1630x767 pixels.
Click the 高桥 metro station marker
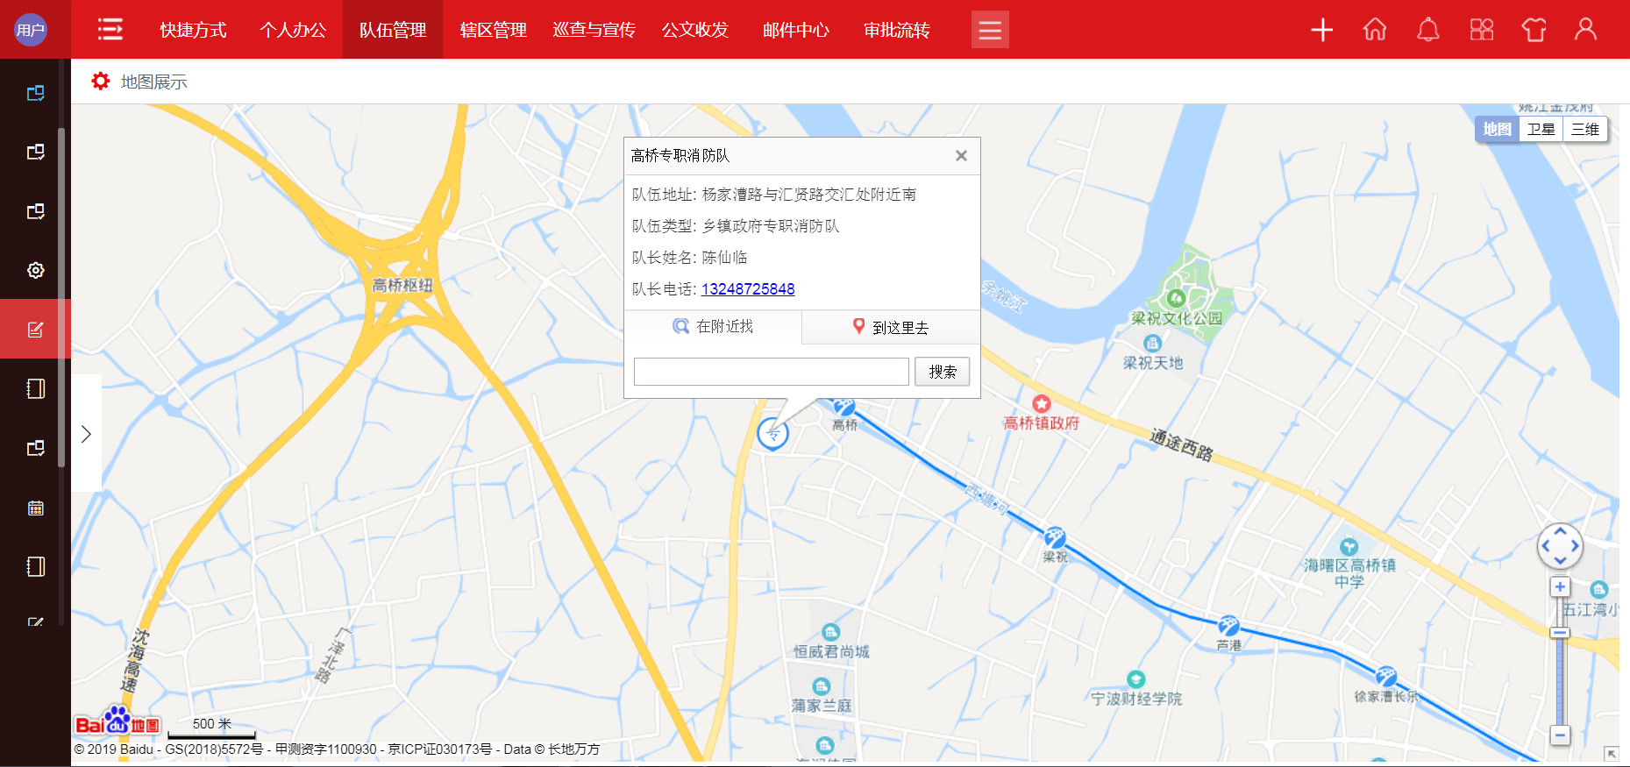tap(844, 408)
